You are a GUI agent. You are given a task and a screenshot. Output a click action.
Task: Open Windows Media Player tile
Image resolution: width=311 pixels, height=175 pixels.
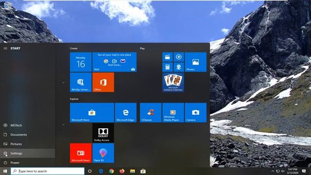pos(173,112)
